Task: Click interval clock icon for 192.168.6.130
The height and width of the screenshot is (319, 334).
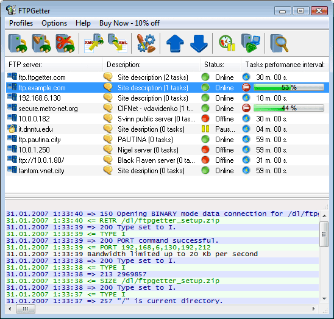Action: click(246, 98)
